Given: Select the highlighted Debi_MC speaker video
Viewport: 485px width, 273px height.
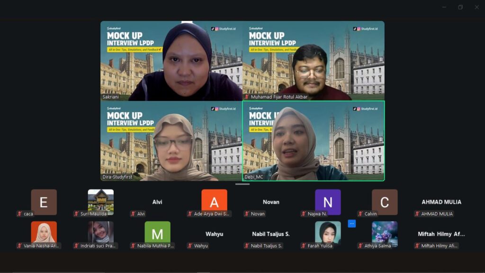Looking at the screenshot, I should 313,141.
